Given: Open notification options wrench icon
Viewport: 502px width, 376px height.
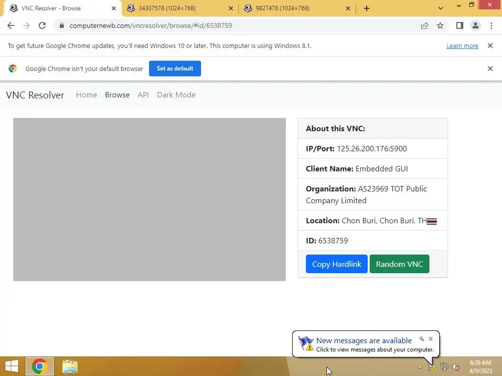Looking at the screenshot, I should [421, 339].
